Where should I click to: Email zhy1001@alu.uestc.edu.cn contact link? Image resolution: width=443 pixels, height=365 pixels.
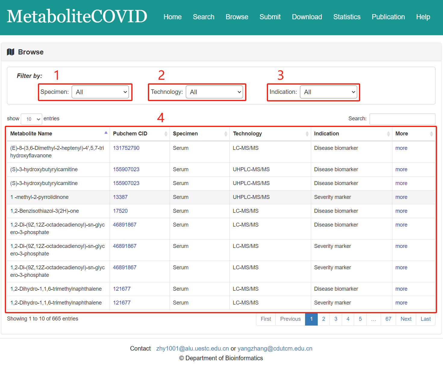[x=192, y=348]
